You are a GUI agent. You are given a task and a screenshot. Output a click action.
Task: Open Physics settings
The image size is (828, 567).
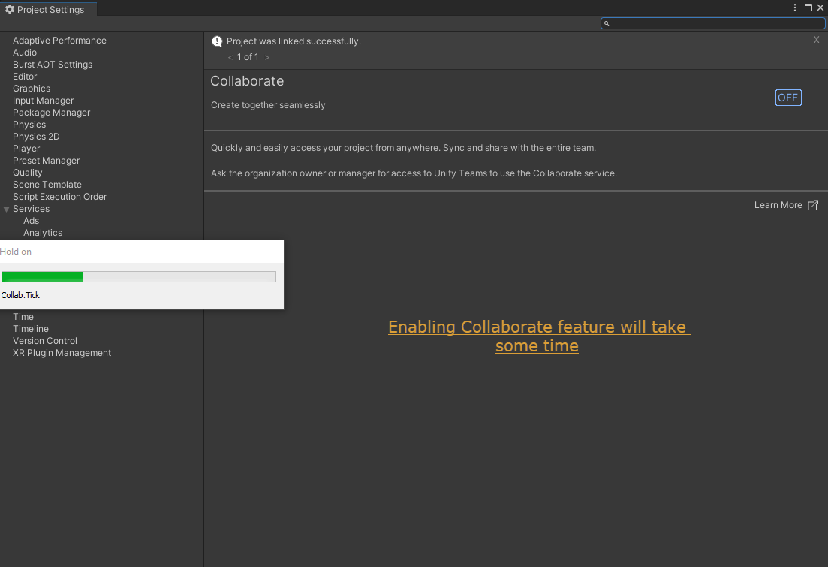[29, 125]
